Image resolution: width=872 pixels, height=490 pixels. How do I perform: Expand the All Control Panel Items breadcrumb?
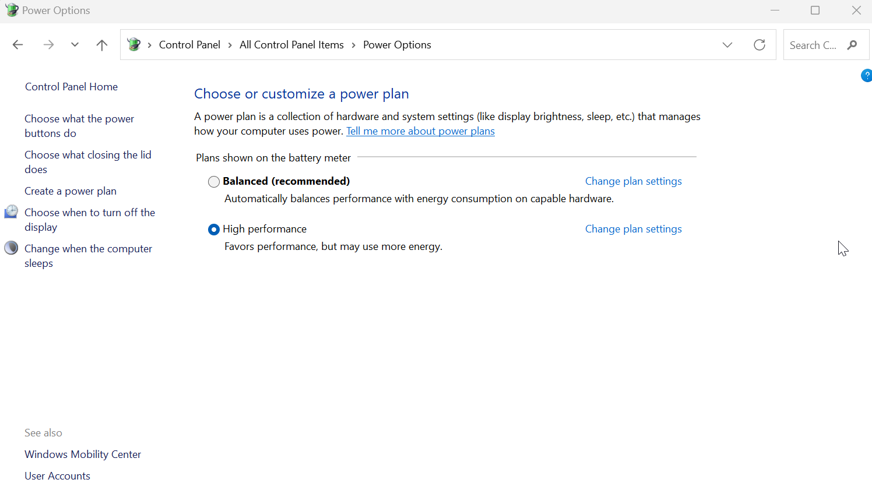click(352, 44)
